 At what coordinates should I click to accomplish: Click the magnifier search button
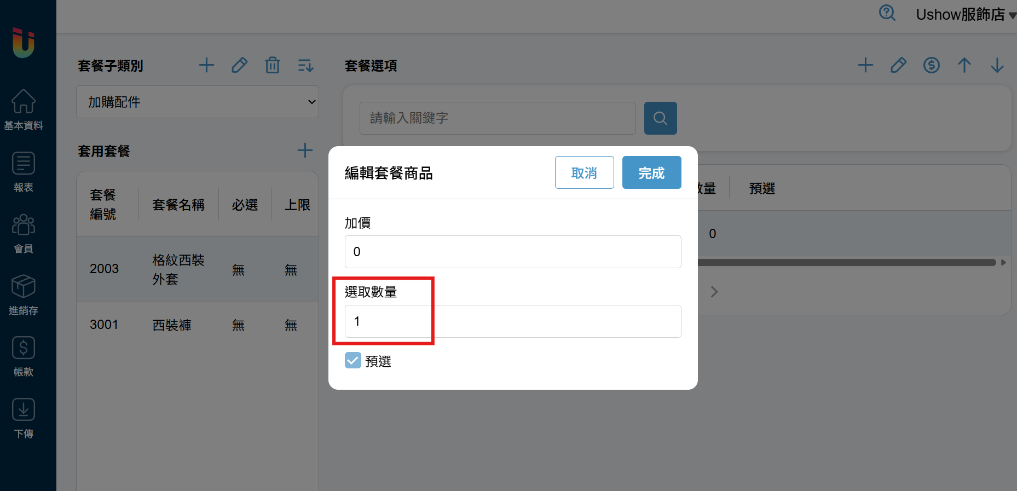[x=661, y=118]
